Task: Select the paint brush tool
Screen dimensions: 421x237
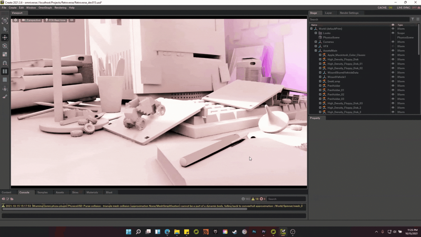Action: pos(5,97)
